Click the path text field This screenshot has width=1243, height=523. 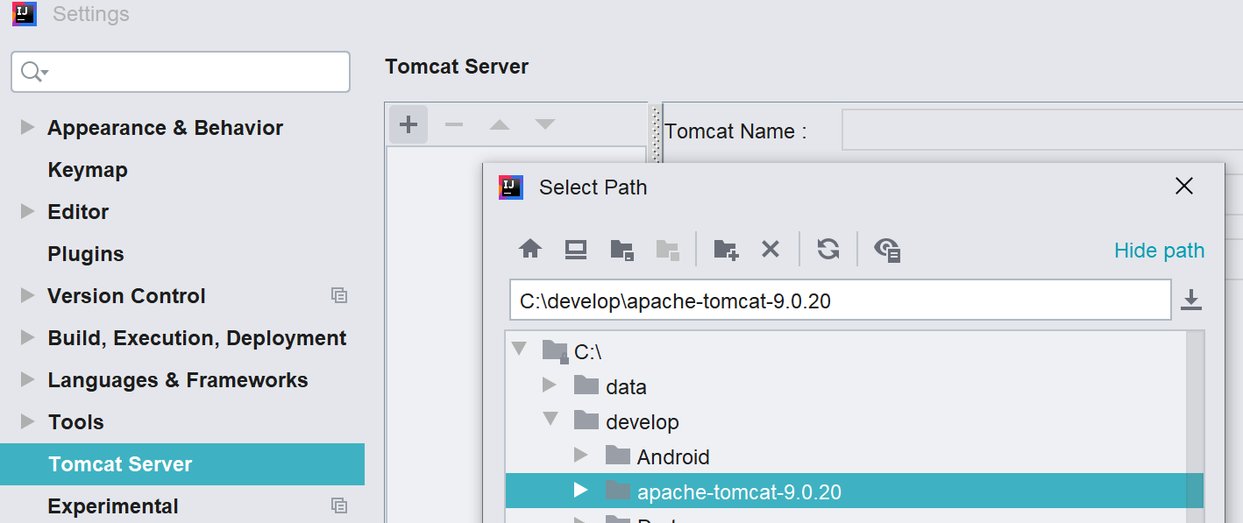pyautogui.click(x=841, y=300)
